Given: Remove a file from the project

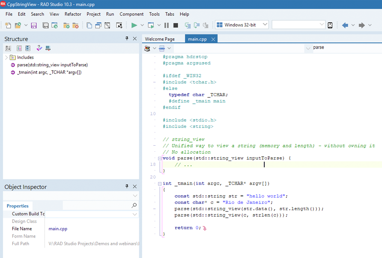Looking at the screenshot, I should point(75,25).
